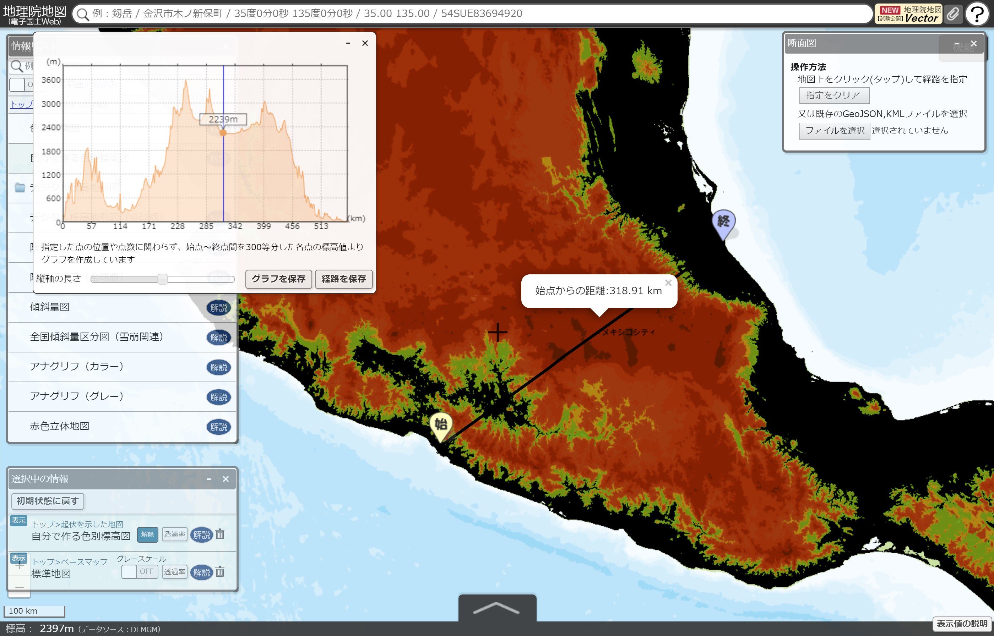Screen dimensions: 994x636
Task: Close the 選択中の情報 panel
Action: [226, 479]
